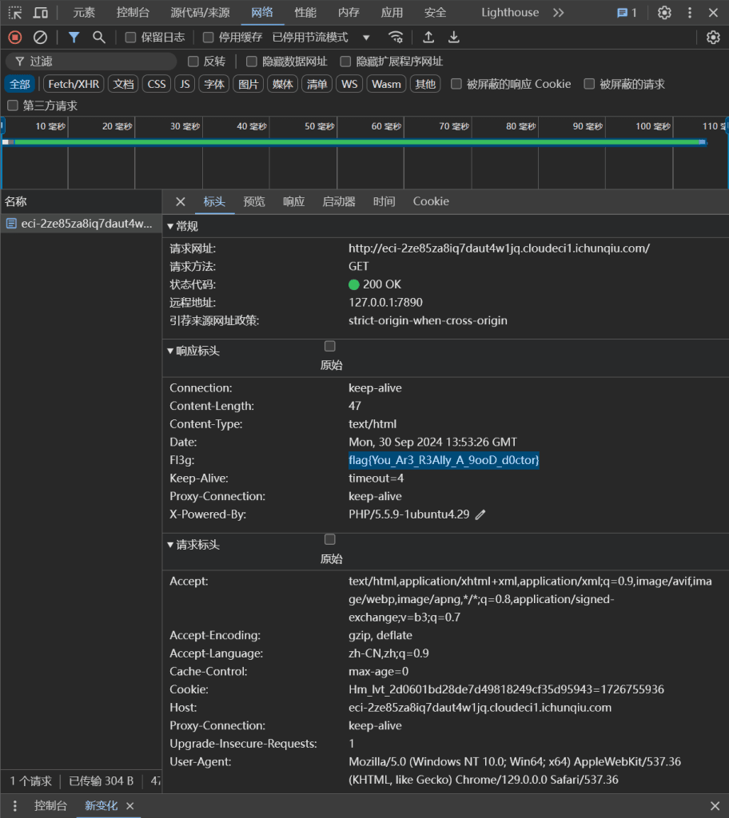Image resolution: width=729 pixels, height=818 pixels.
Task: Click the import HAR upload icon
Action: [428, 38]
